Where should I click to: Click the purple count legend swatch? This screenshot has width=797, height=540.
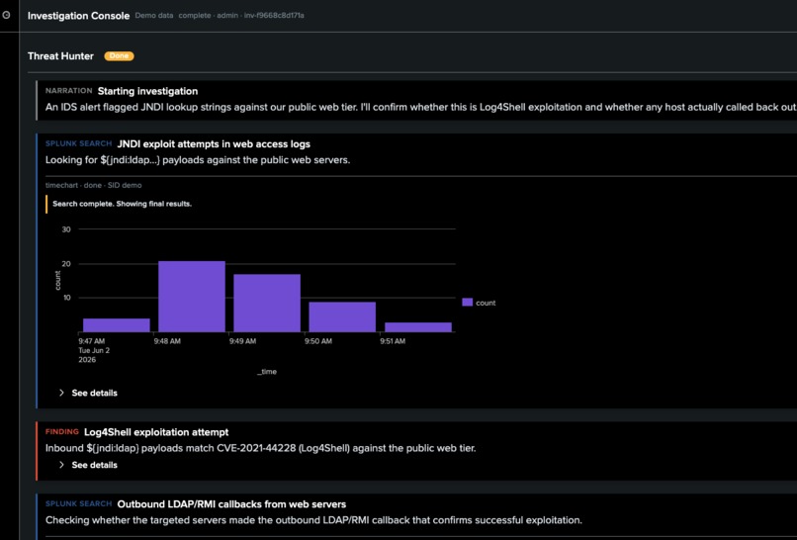pyautogui.click(x=467, y=303)
